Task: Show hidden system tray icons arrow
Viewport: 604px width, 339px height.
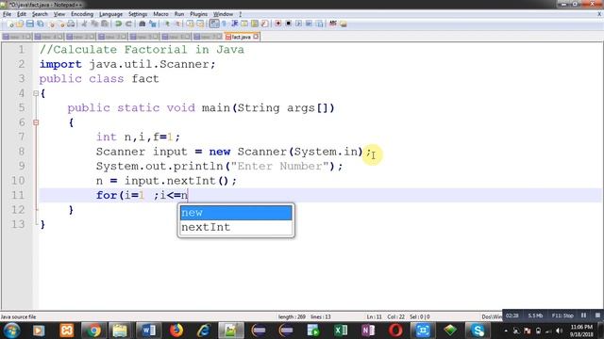Action: click(506, 331)
